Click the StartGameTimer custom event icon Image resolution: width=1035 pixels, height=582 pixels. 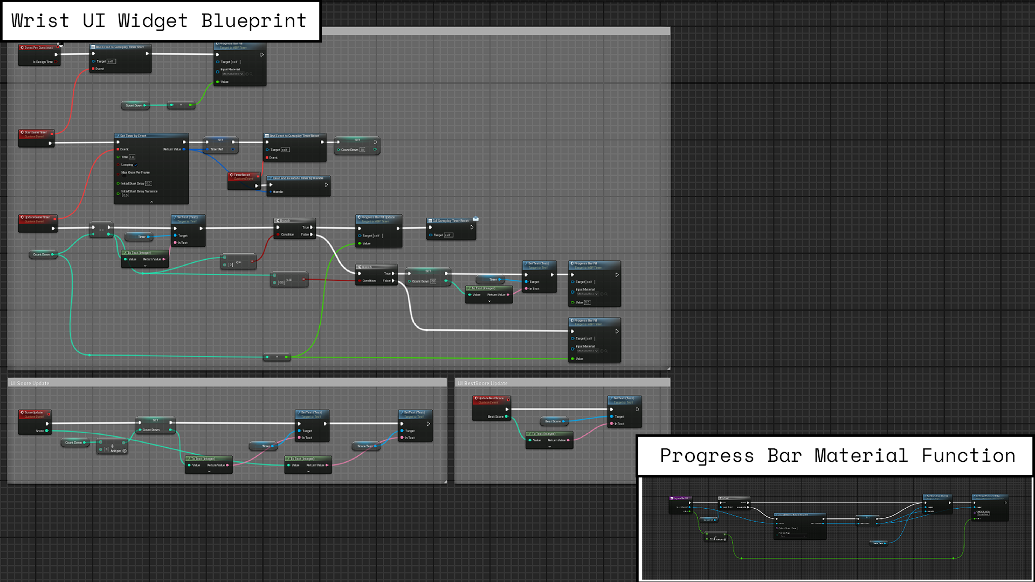(22, 132)
